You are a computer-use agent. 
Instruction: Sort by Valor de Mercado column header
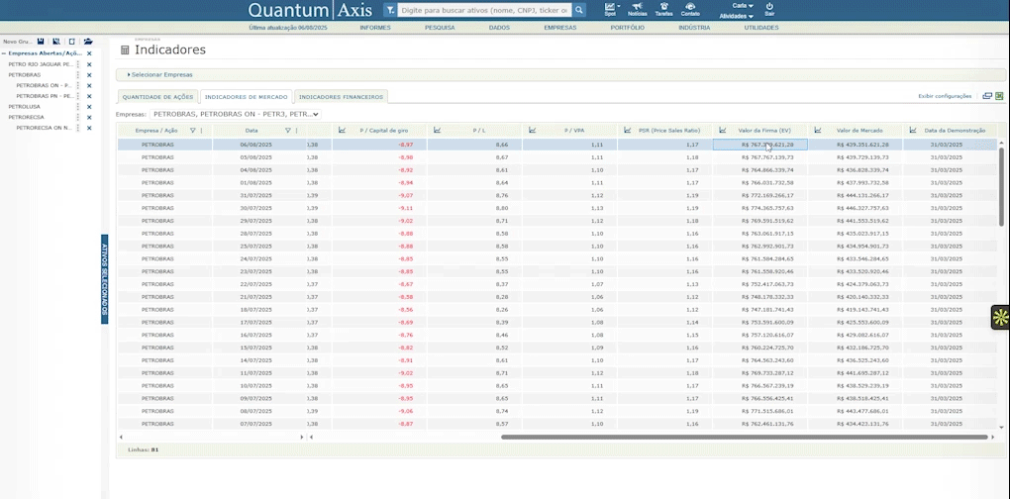859,130
